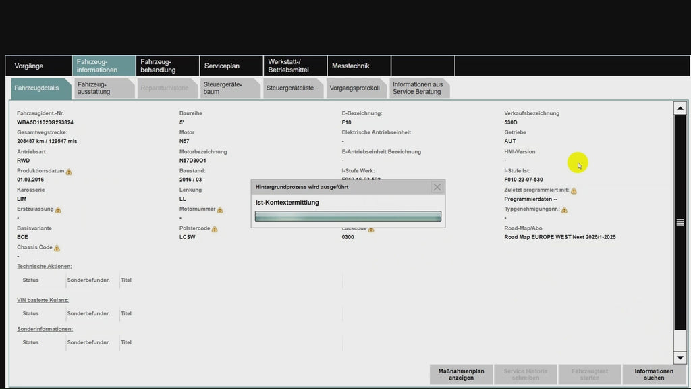
Task: Click the Informationen suchen button
Action: tap(654, 374)
